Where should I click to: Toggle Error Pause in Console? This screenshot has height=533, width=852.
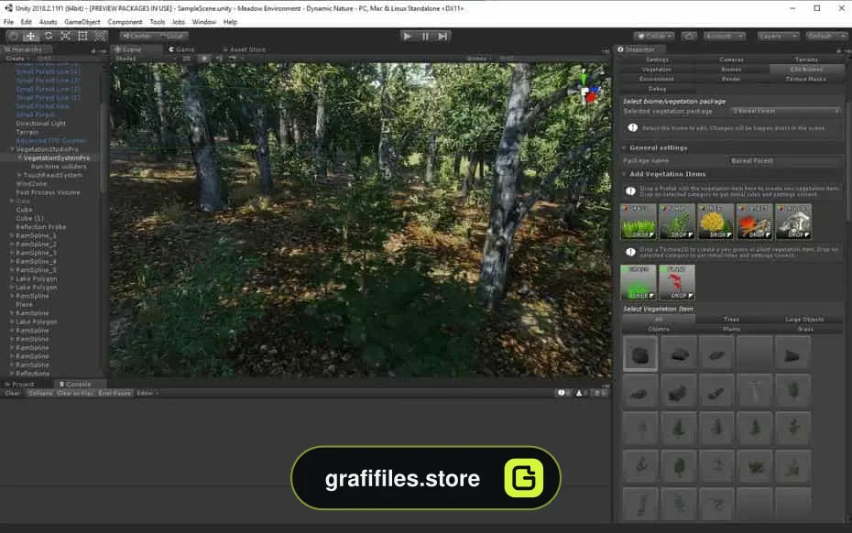click(115, 393)
